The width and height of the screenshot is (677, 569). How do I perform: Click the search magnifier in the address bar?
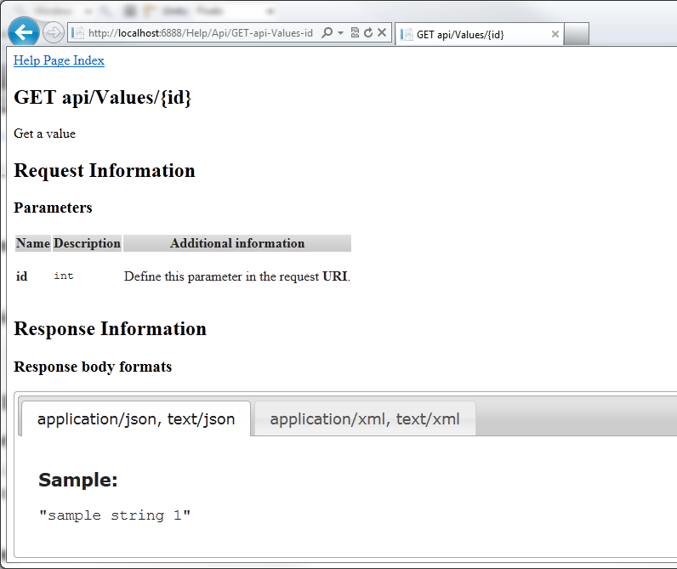click(x=327, y=33)
